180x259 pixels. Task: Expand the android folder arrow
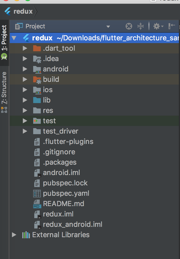click(x=25, y=69)
